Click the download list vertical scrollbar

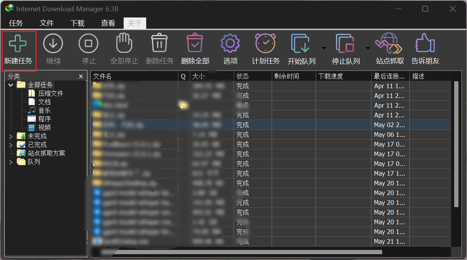(456, 144)
